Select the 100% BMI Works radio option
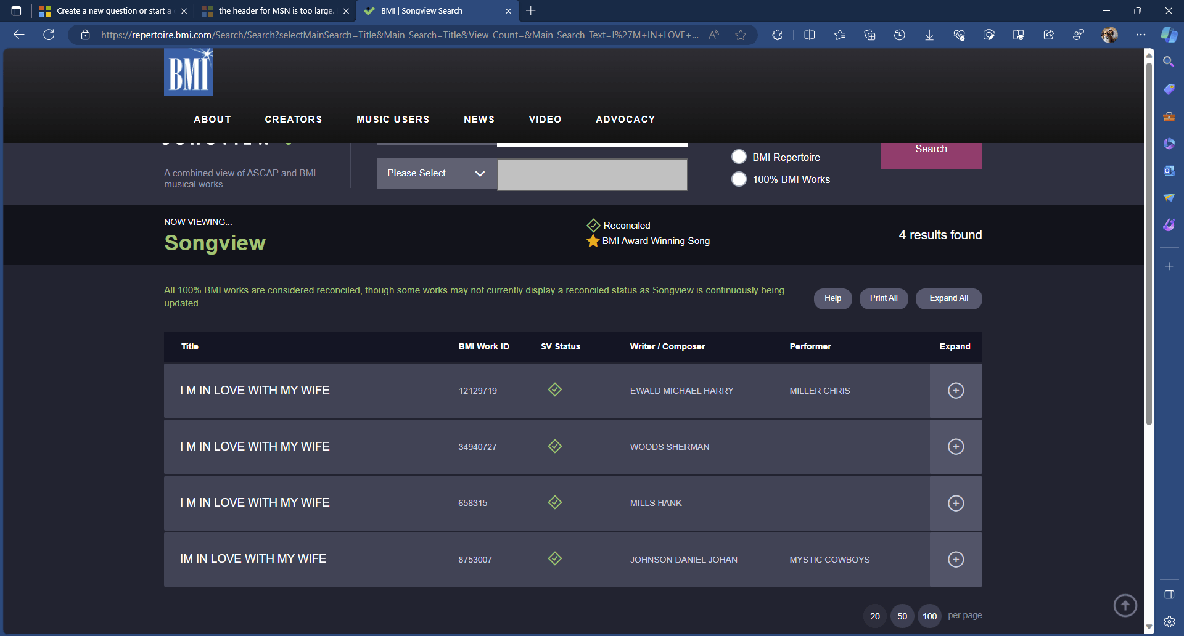 tap(739, 179)
